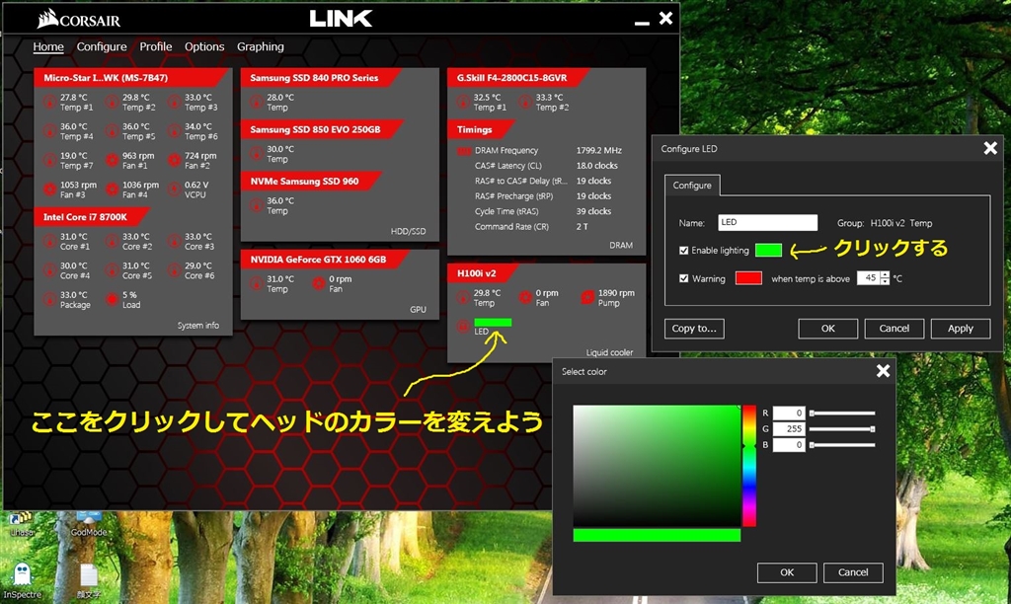Click Apply in Configure LED dialog
Screen dimensions: 1011x604
tap(960, 328)
